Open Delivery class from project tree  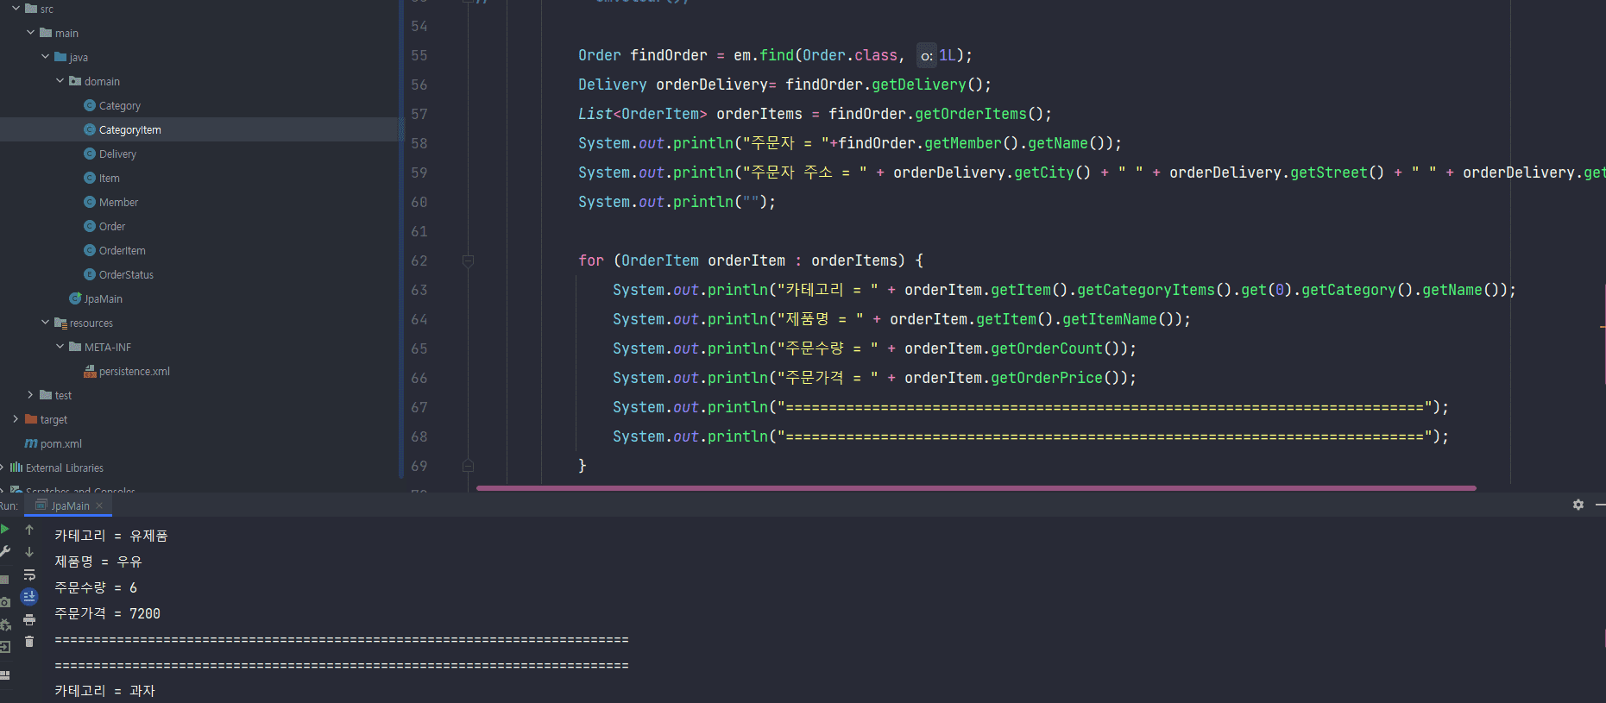[117, 154]
